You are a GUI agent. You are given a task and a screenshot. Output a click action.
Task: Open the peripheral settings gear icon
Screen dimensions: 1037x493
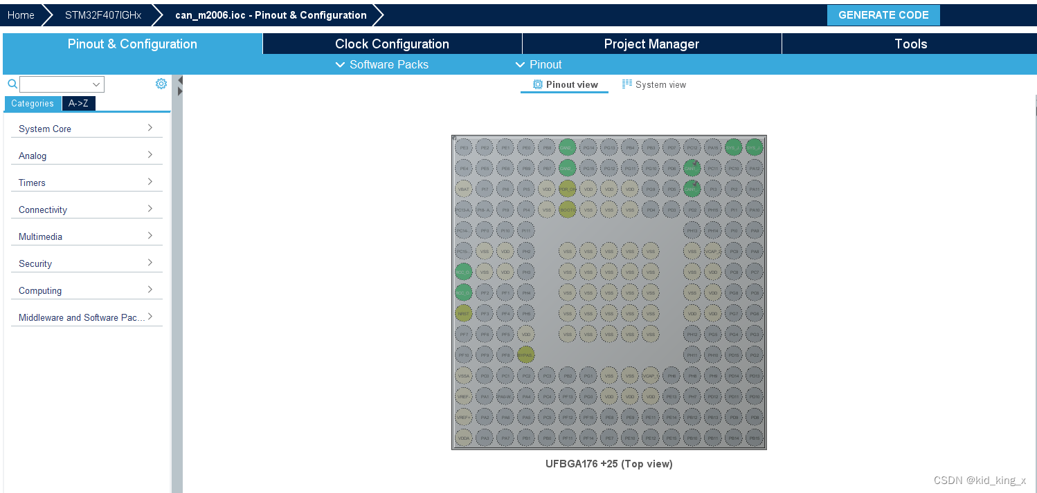click(x=161, y=84)
